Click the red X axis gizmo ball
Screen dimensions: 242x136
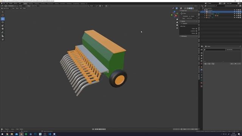(176, 15)
